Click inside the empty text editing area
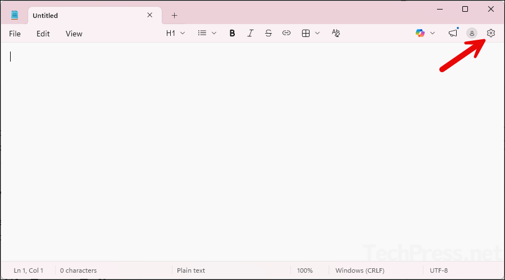The width and height of the screenshot is (505, 280). [x=253, y=151]
